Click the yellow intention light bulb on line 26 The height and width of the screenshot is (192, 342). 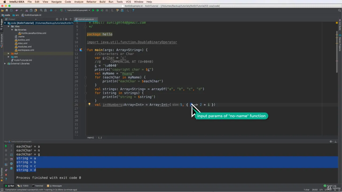click(x=89, y=105)
